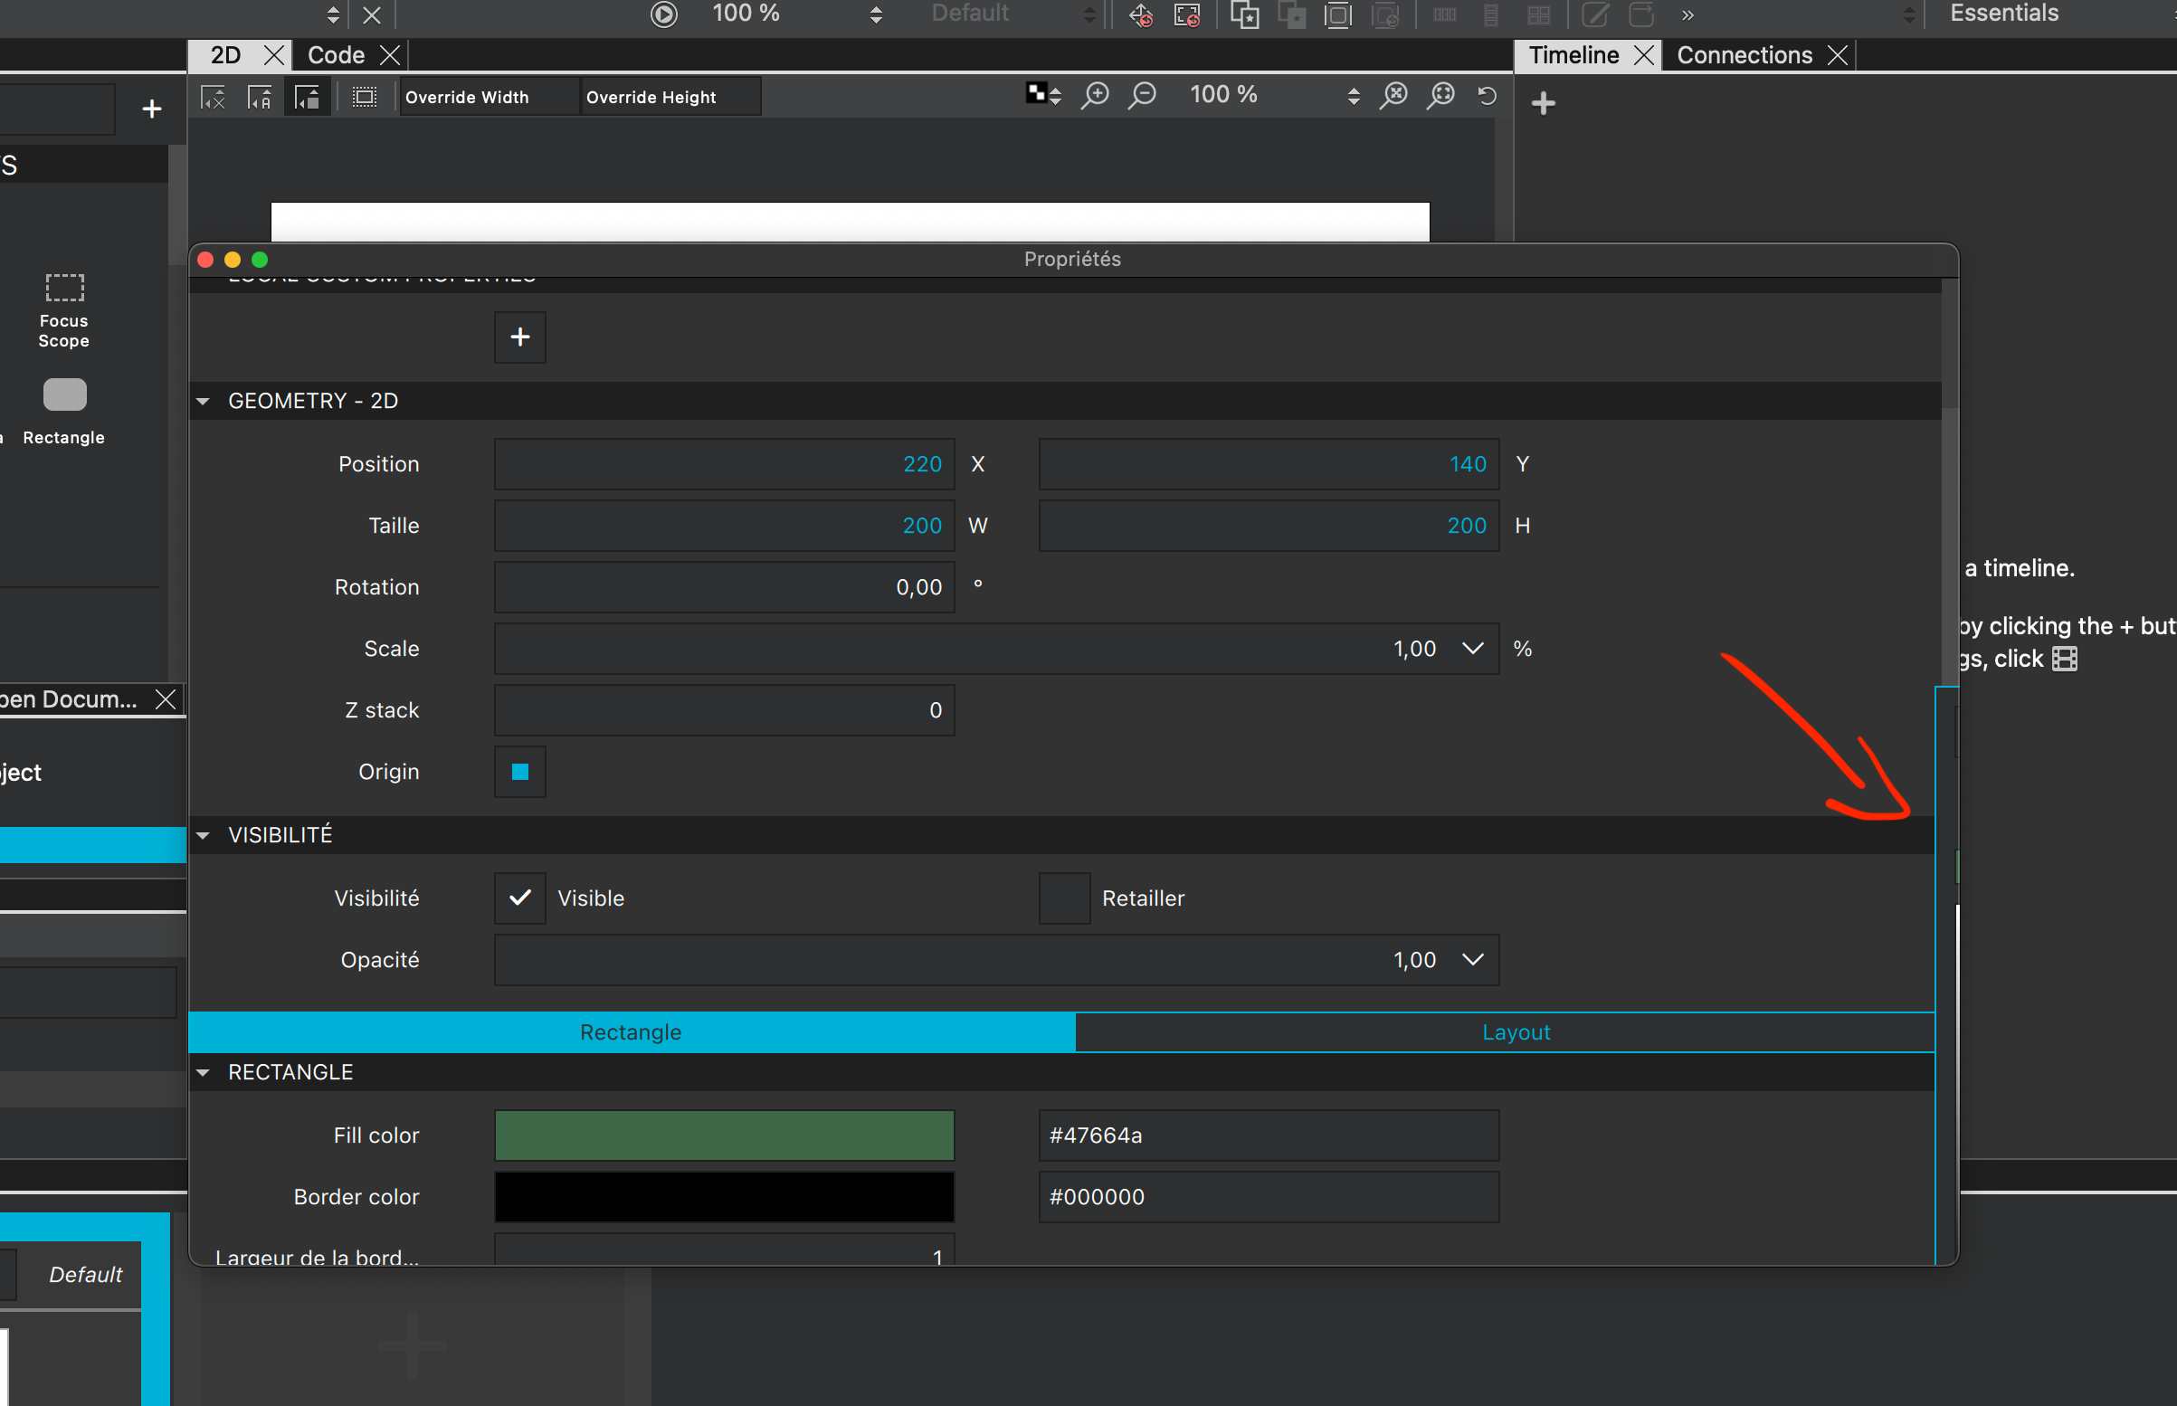
Task: Switch to the Layout tab
Action: [1516, 1032]
